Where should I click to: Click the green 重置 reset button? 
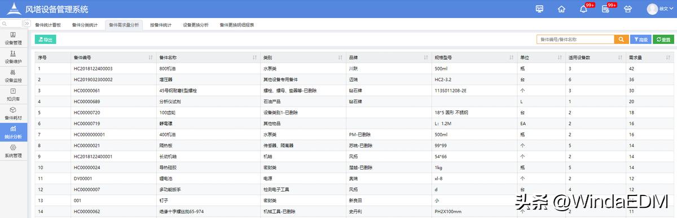(663, 39)
